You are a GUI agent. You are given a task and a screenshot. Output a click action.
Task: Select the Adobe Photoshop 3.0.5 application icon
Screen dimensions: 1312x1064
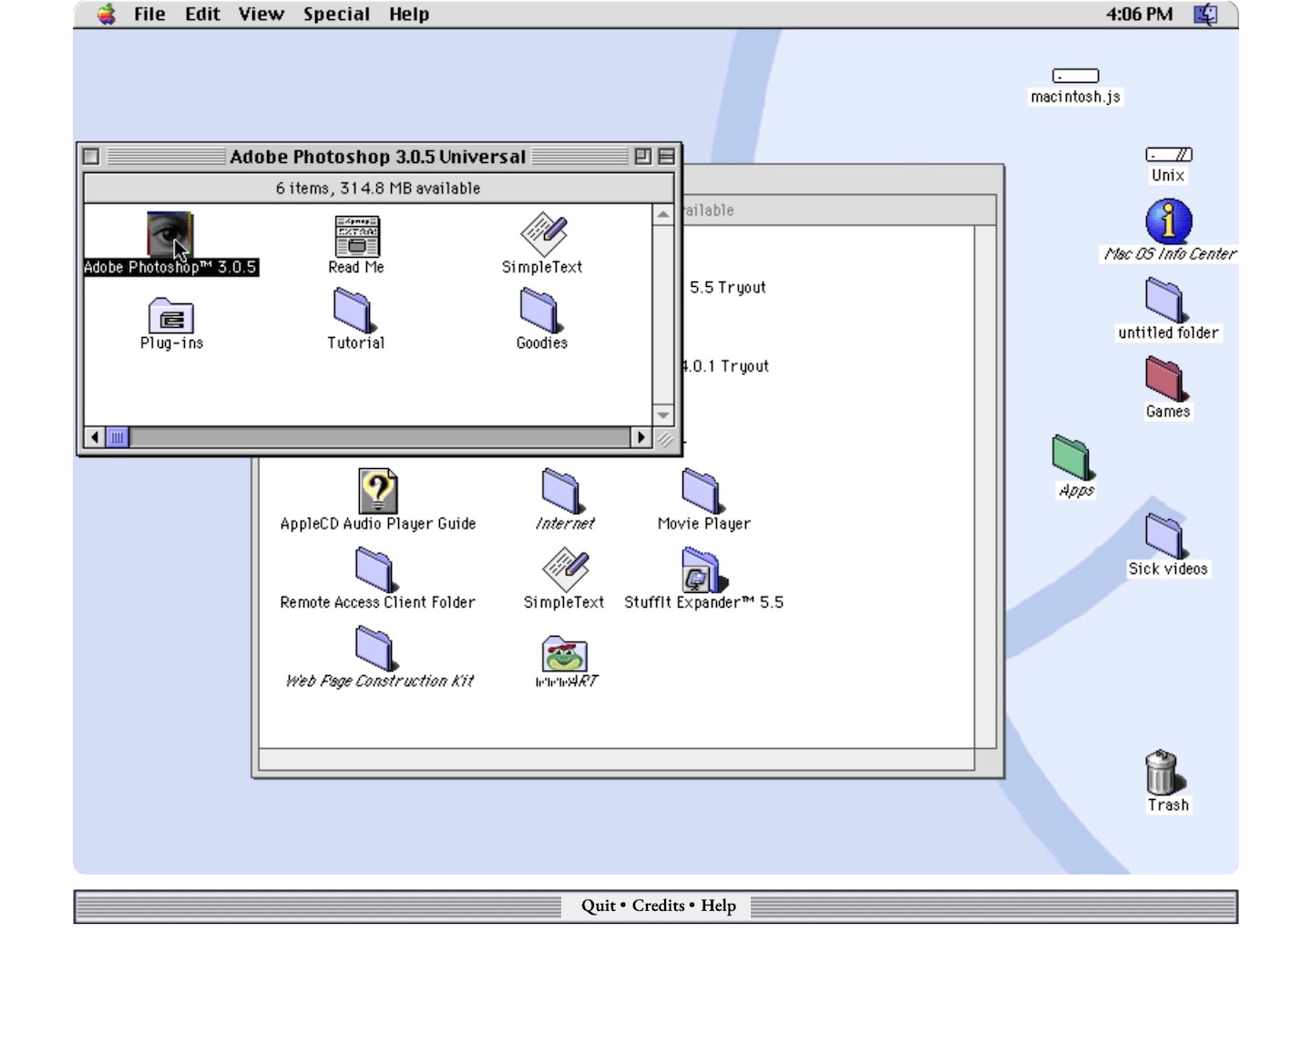(x=170, y=234)
